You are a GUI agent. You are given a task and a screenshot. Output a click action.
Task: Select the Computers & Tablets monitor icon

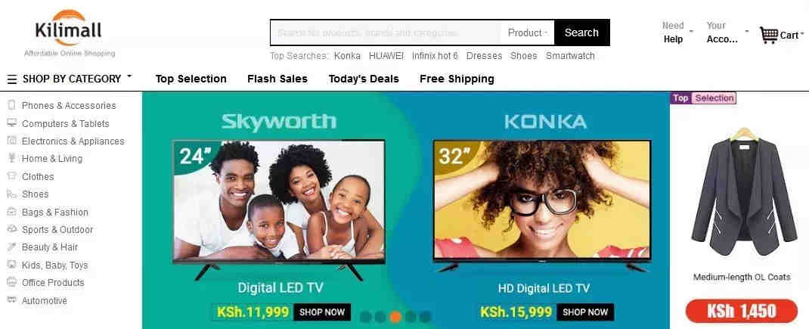tap(12, 123)
